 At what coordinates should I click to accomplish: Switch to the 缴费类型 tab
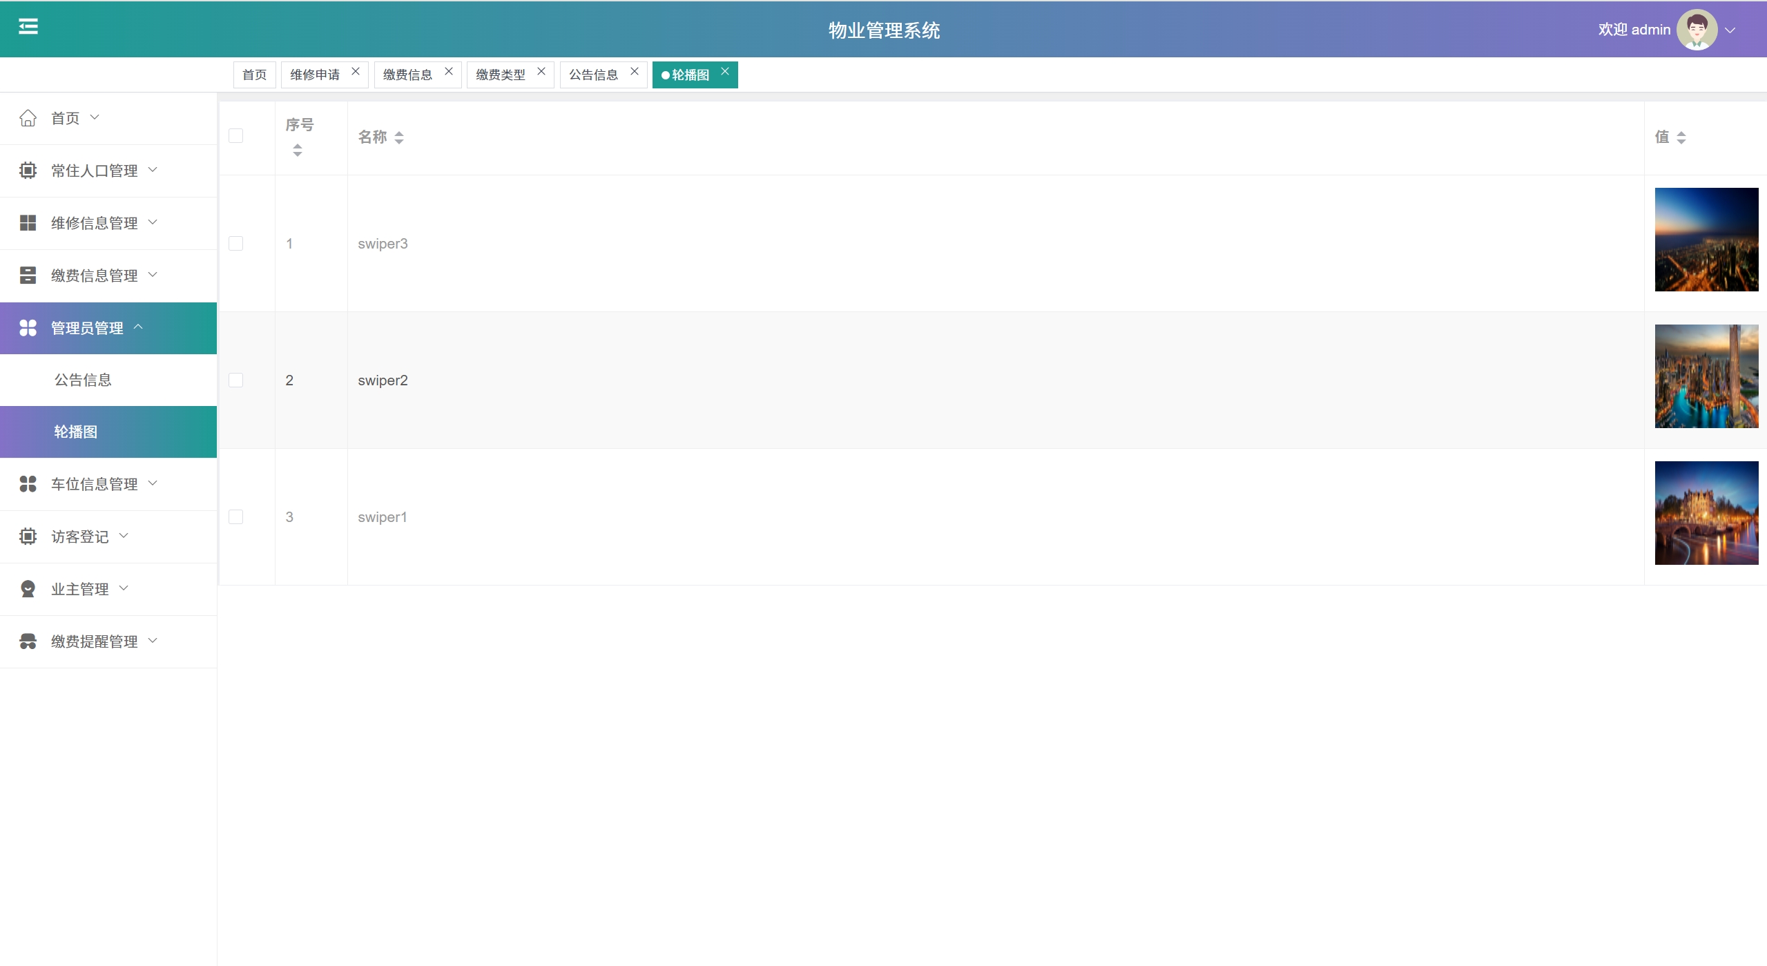pos(500,75)
